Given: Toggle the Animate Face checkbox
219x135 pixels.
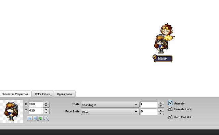Looking at the screenshot, I should (x=170, y=109).
